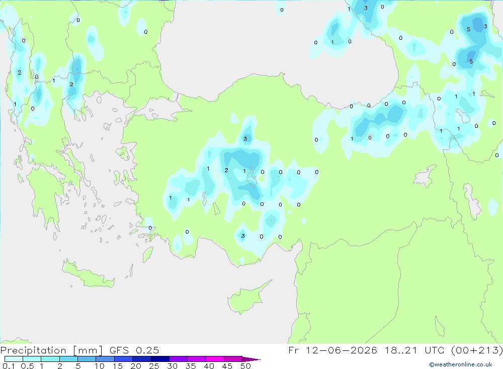
Task: Click the purple swatch between 30 and 35
Action: coord(179,359)
